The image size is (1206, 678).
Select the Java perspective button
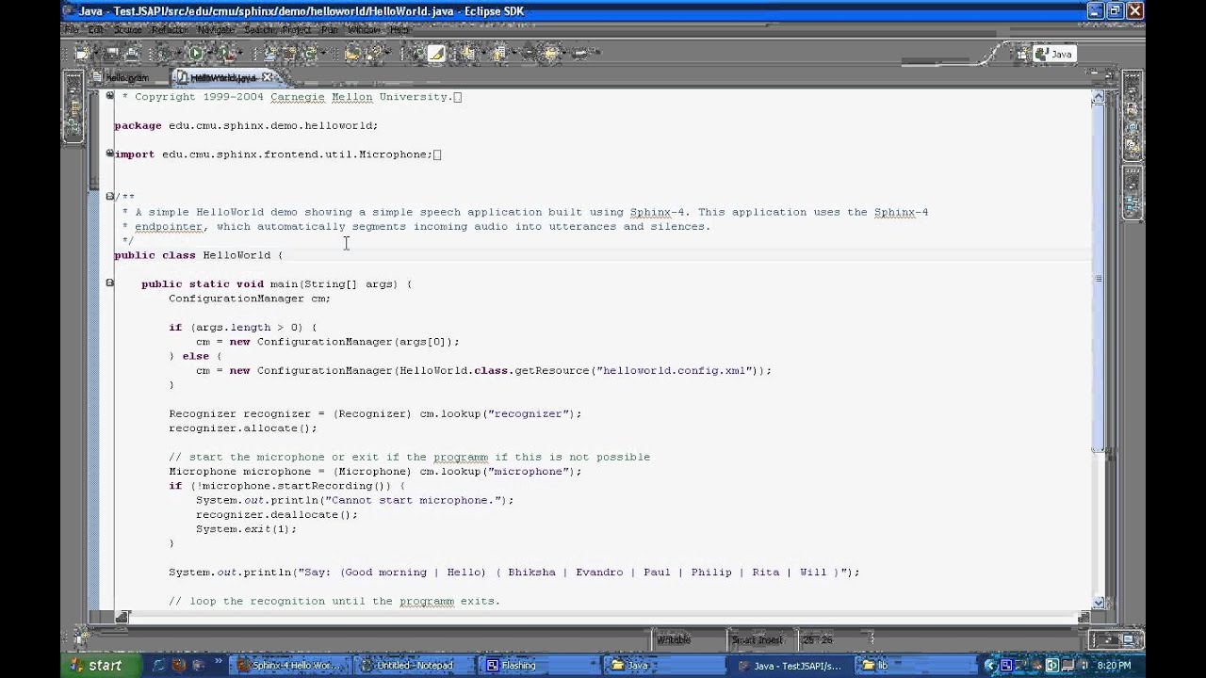pyautogui.click(x=1054, y=55)
